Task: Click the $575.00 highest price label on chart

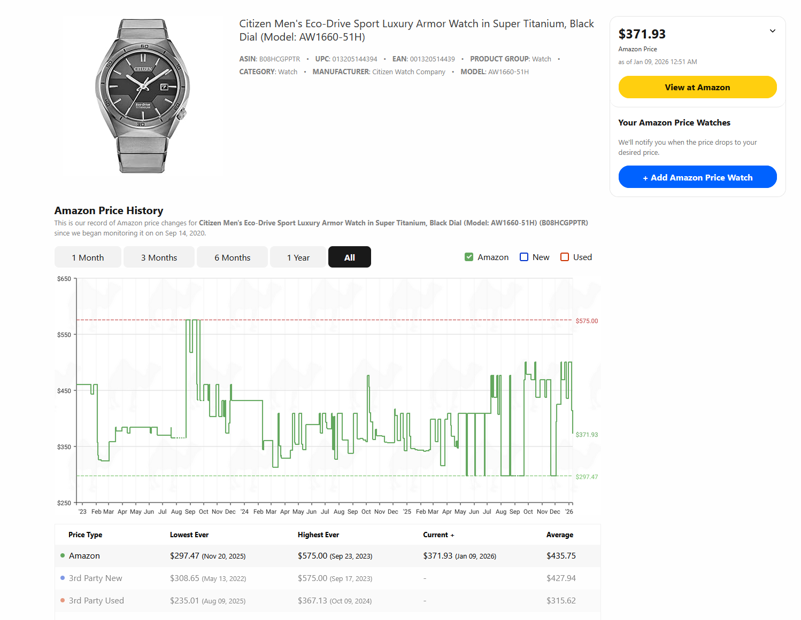Action: tap(587, 321)
